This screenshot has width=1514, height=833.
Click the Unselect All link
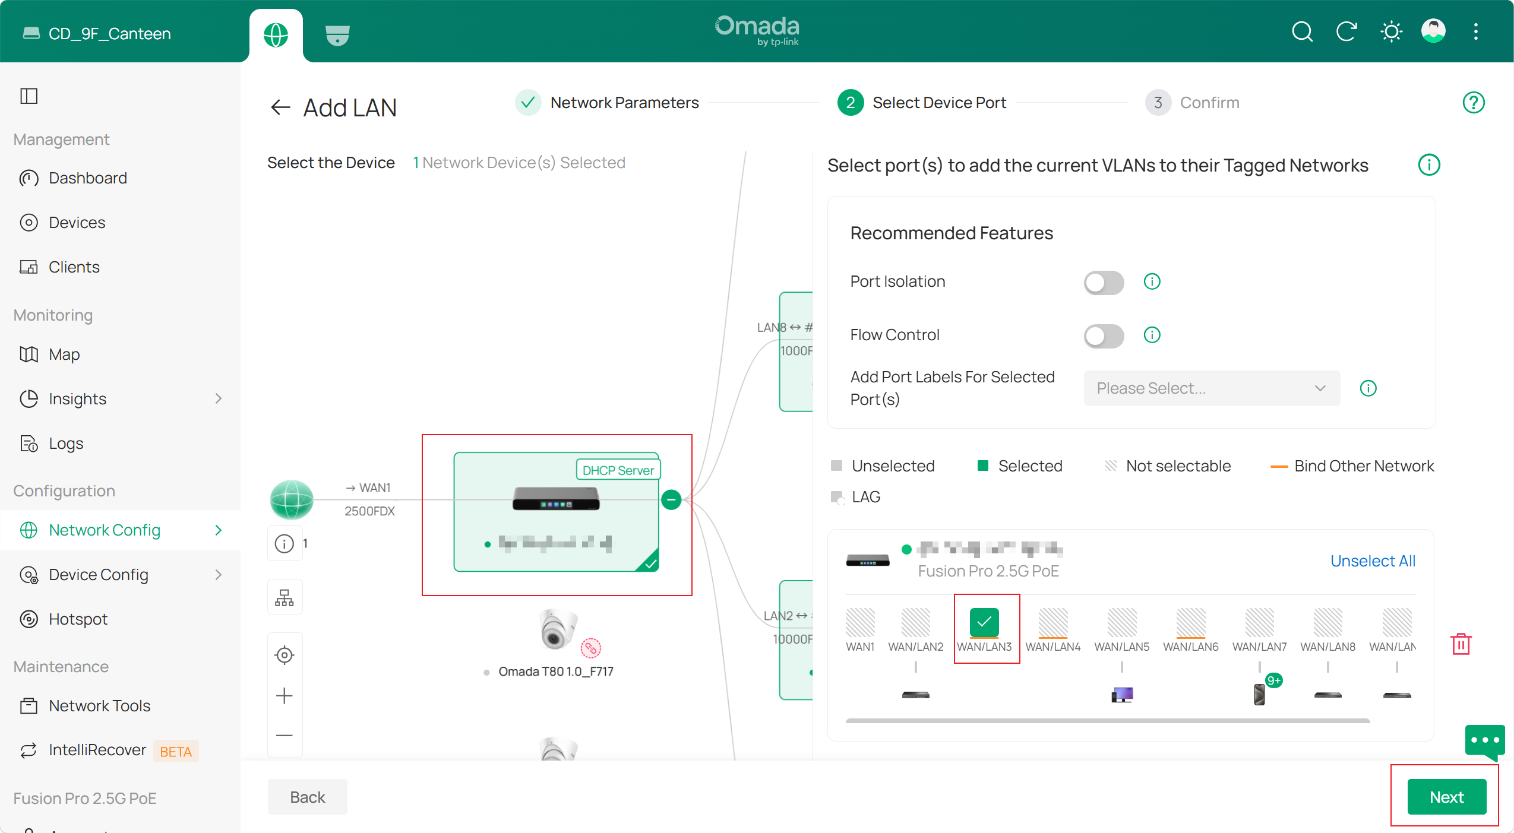pyautogui.click(x=1373, y=560)
